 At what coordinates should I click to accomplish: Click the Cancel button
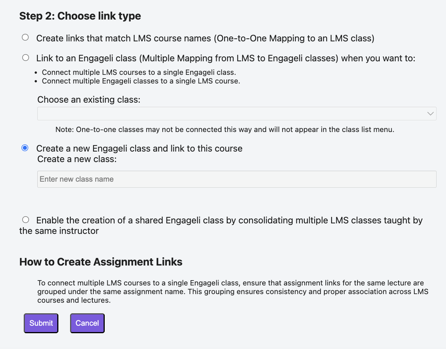tap(87, 323)
